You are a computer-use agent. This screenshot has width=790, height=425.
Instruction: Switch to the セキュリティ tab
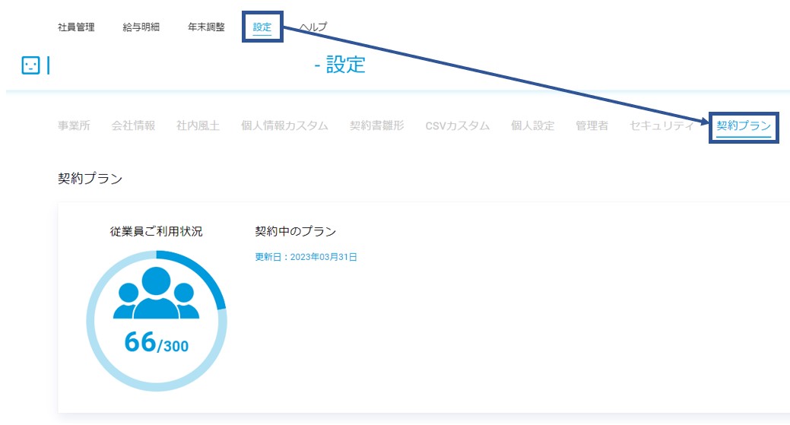[x=662, y=126]
